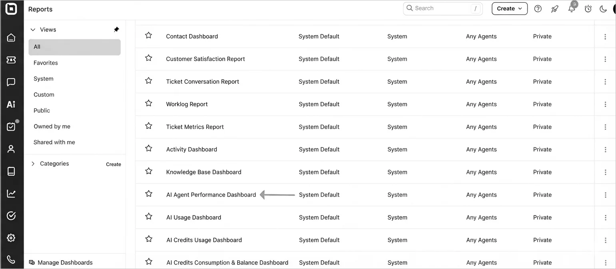Open more options for Ticket Metrics Report
Viewport: 616px width, 269px height.
605,127
